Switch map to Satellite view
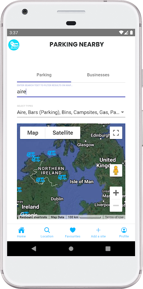The height and width of the screenshot is (289, 143). [63, 133]
